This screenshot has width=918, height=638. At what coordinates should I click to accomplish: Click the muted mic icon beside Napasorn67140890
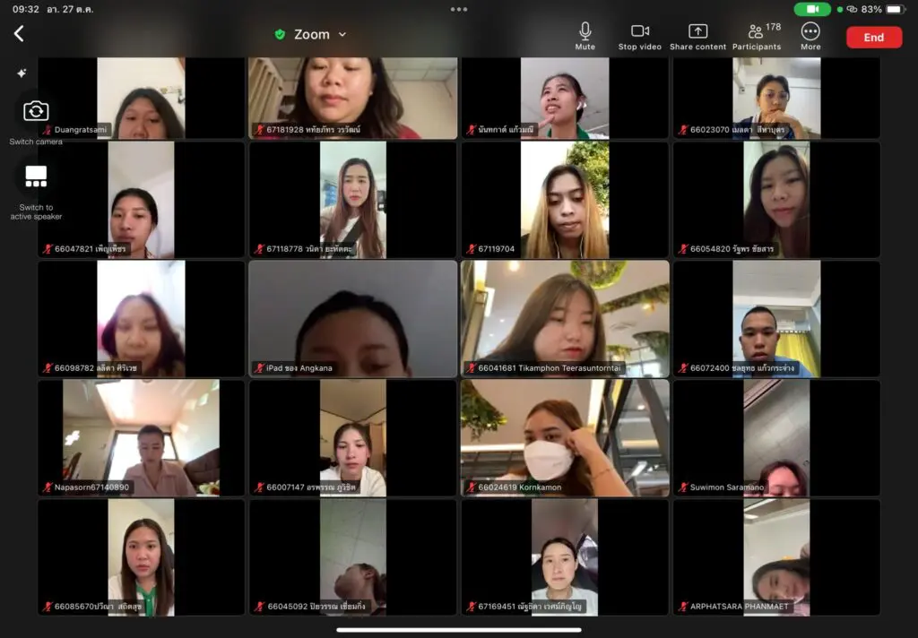(47, 487)
